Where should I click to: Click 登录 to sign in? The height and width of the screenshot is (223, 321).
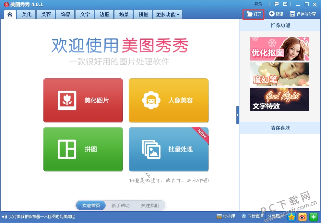pos(258,4)
